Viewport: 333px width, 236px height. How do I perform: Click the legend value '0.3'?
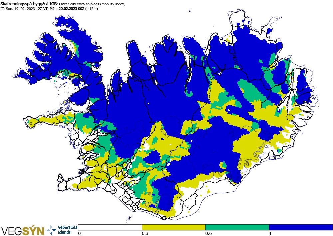pos(145,233)
